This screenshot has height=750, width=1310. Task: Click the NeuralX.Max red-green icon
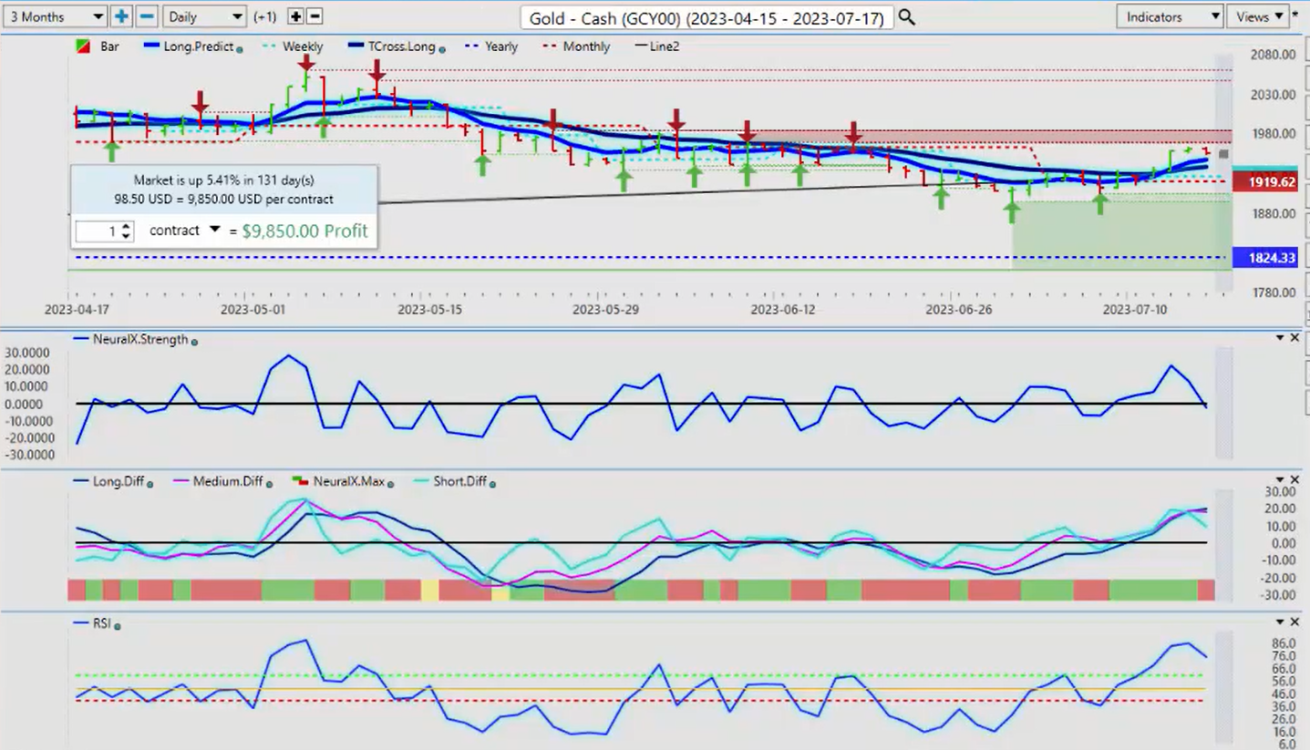[x=299, y=480]
